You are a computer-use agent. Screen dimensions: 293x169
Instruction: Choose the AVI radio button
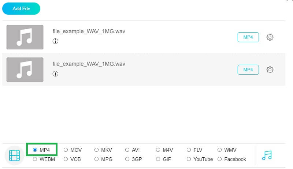[x=127, y=150]
